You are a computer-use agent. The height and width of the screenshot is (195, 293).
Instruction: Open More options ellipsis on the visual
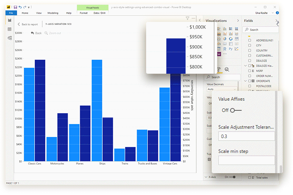coord(193,18)
